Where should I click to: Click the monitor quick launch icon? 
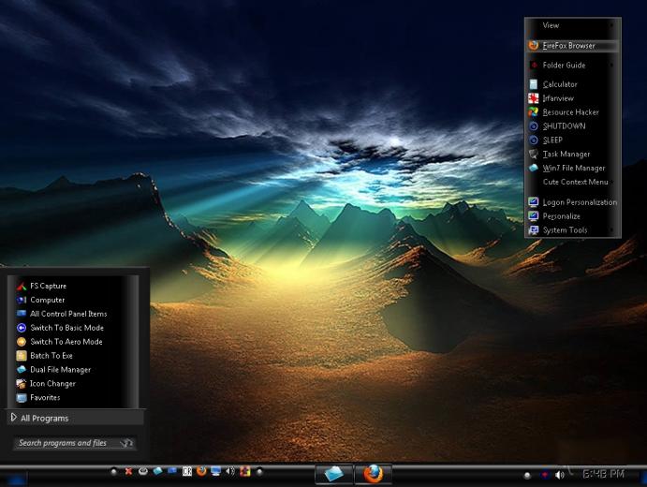[215, 471]
